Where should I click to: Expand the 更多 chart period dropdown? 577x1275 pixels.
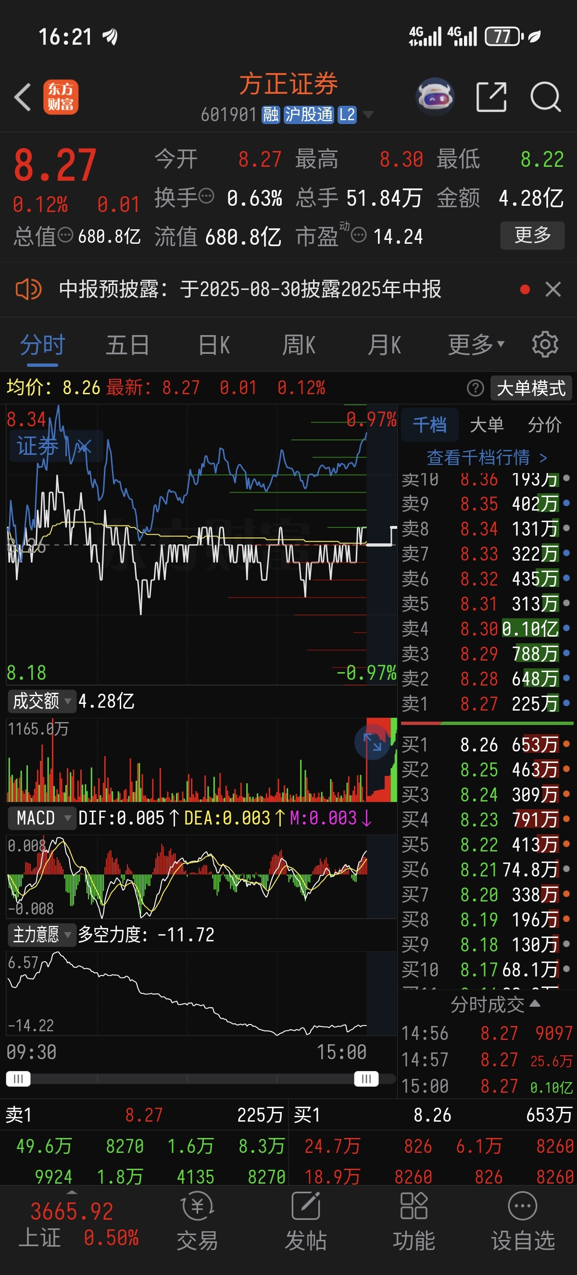point(476,345)
